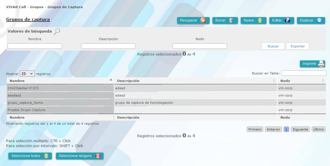Click the Recuperar download arrow icon
The width and height of the screenshot is (330, 166).
pyautogui.click(x=203, y=20)
